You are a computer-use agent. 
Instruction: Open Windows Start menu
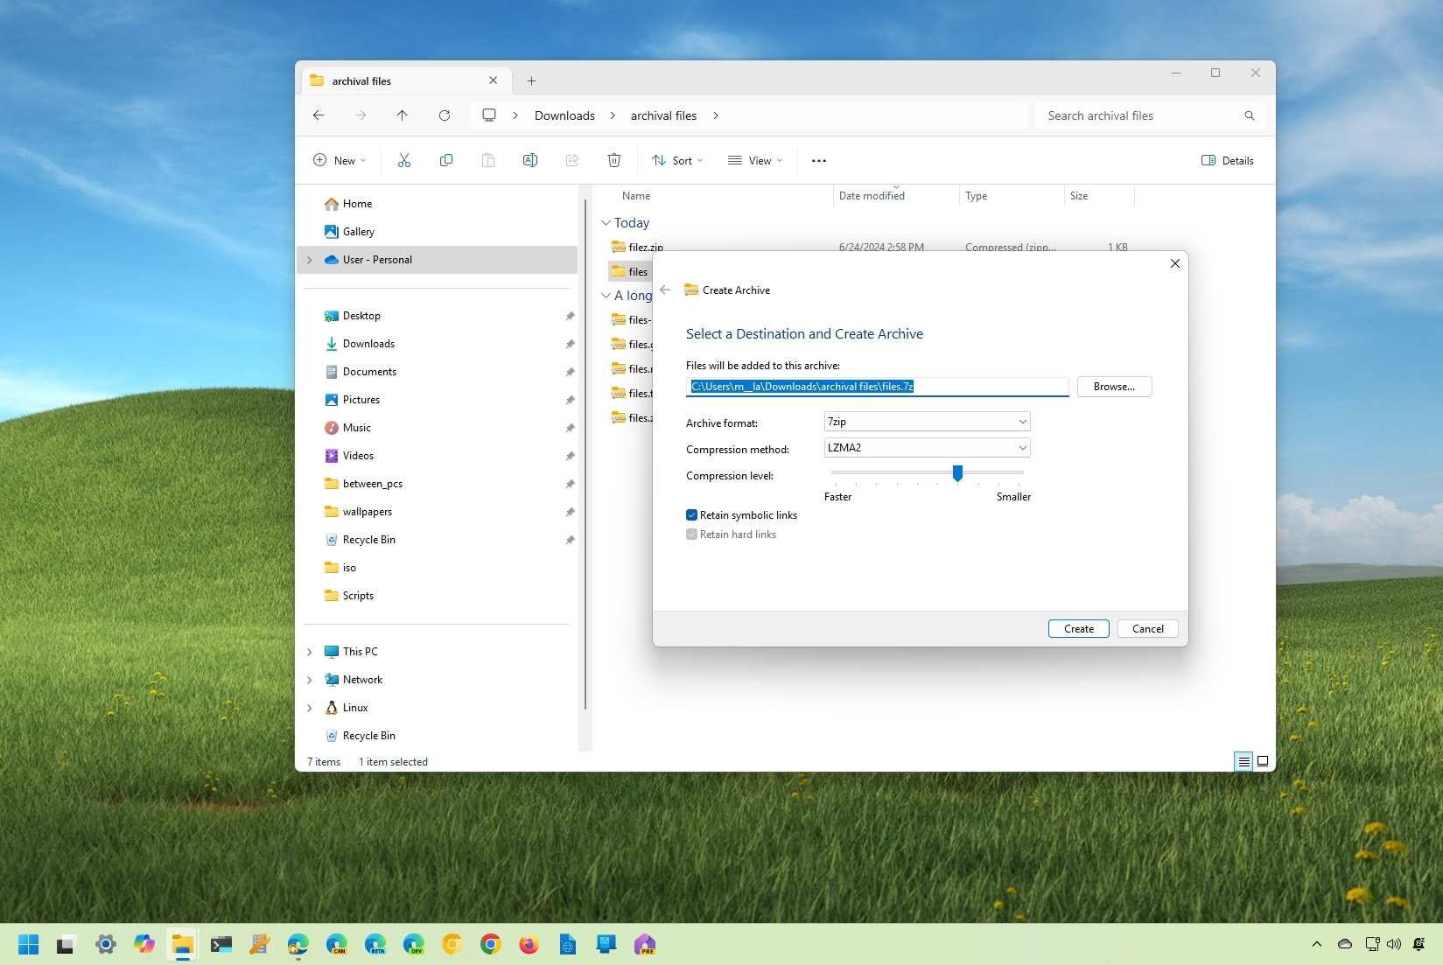29,944
